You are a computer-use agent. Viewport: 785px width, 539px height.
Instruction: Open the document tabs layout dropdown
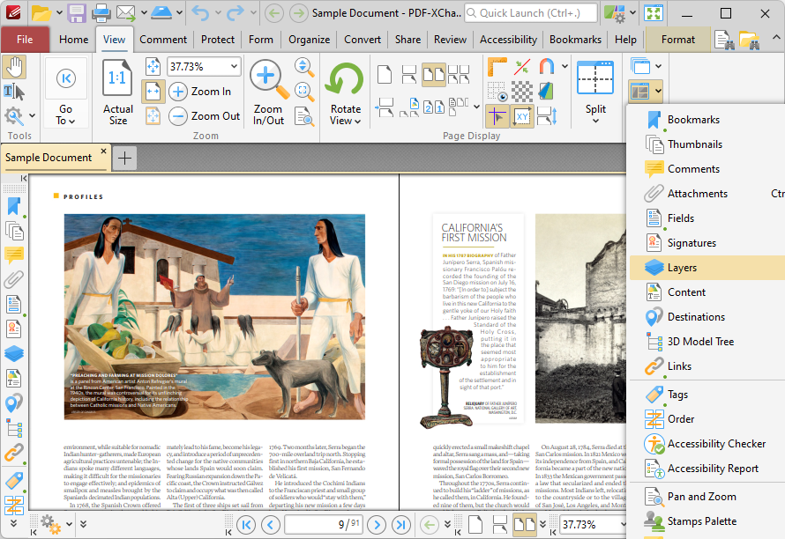click(646, 67)
